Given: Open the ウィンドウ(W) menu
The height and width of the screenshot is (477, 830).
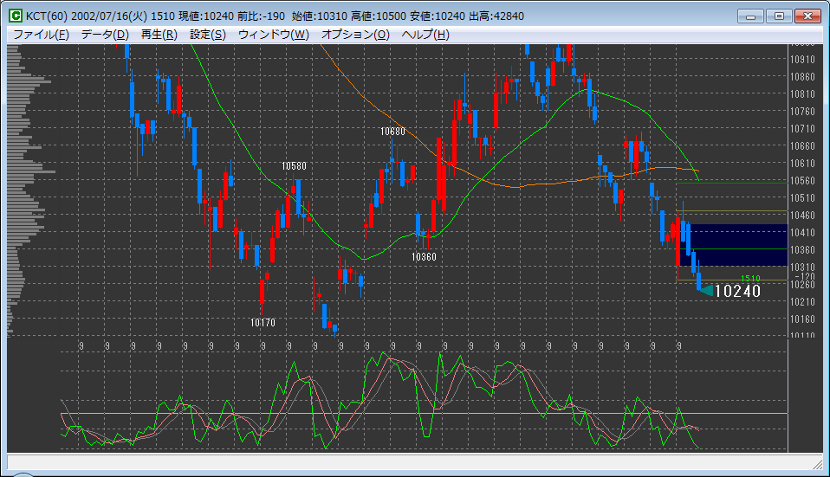Looking at the screenshot, I should pos(273,35).
